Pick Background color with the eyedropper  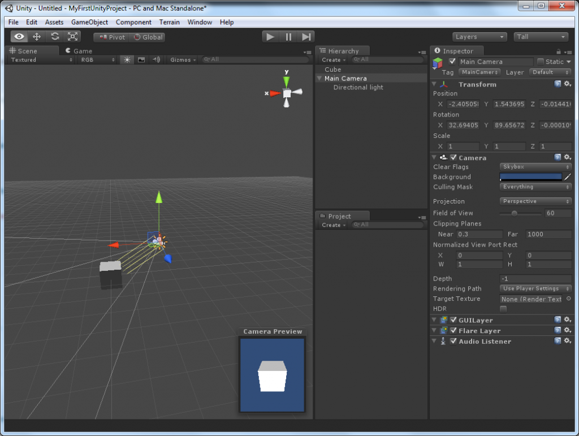tap(568, 177)
